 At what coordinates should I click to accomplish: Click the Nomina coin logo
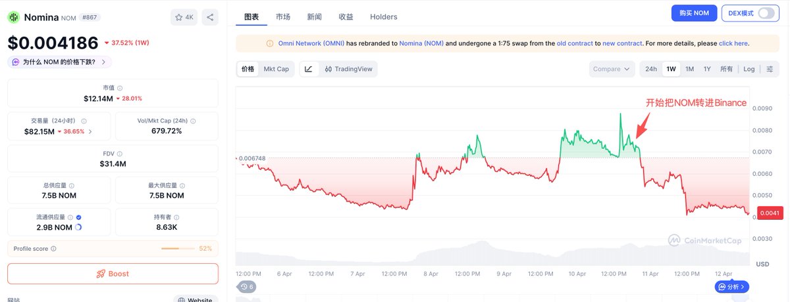13,17
